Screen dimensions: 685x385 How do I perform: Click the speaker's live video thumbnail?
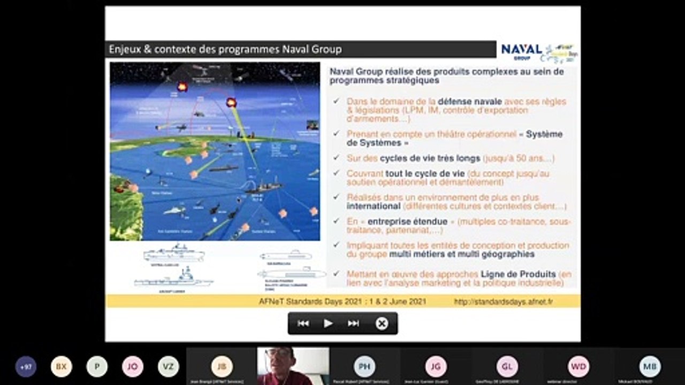293,366
